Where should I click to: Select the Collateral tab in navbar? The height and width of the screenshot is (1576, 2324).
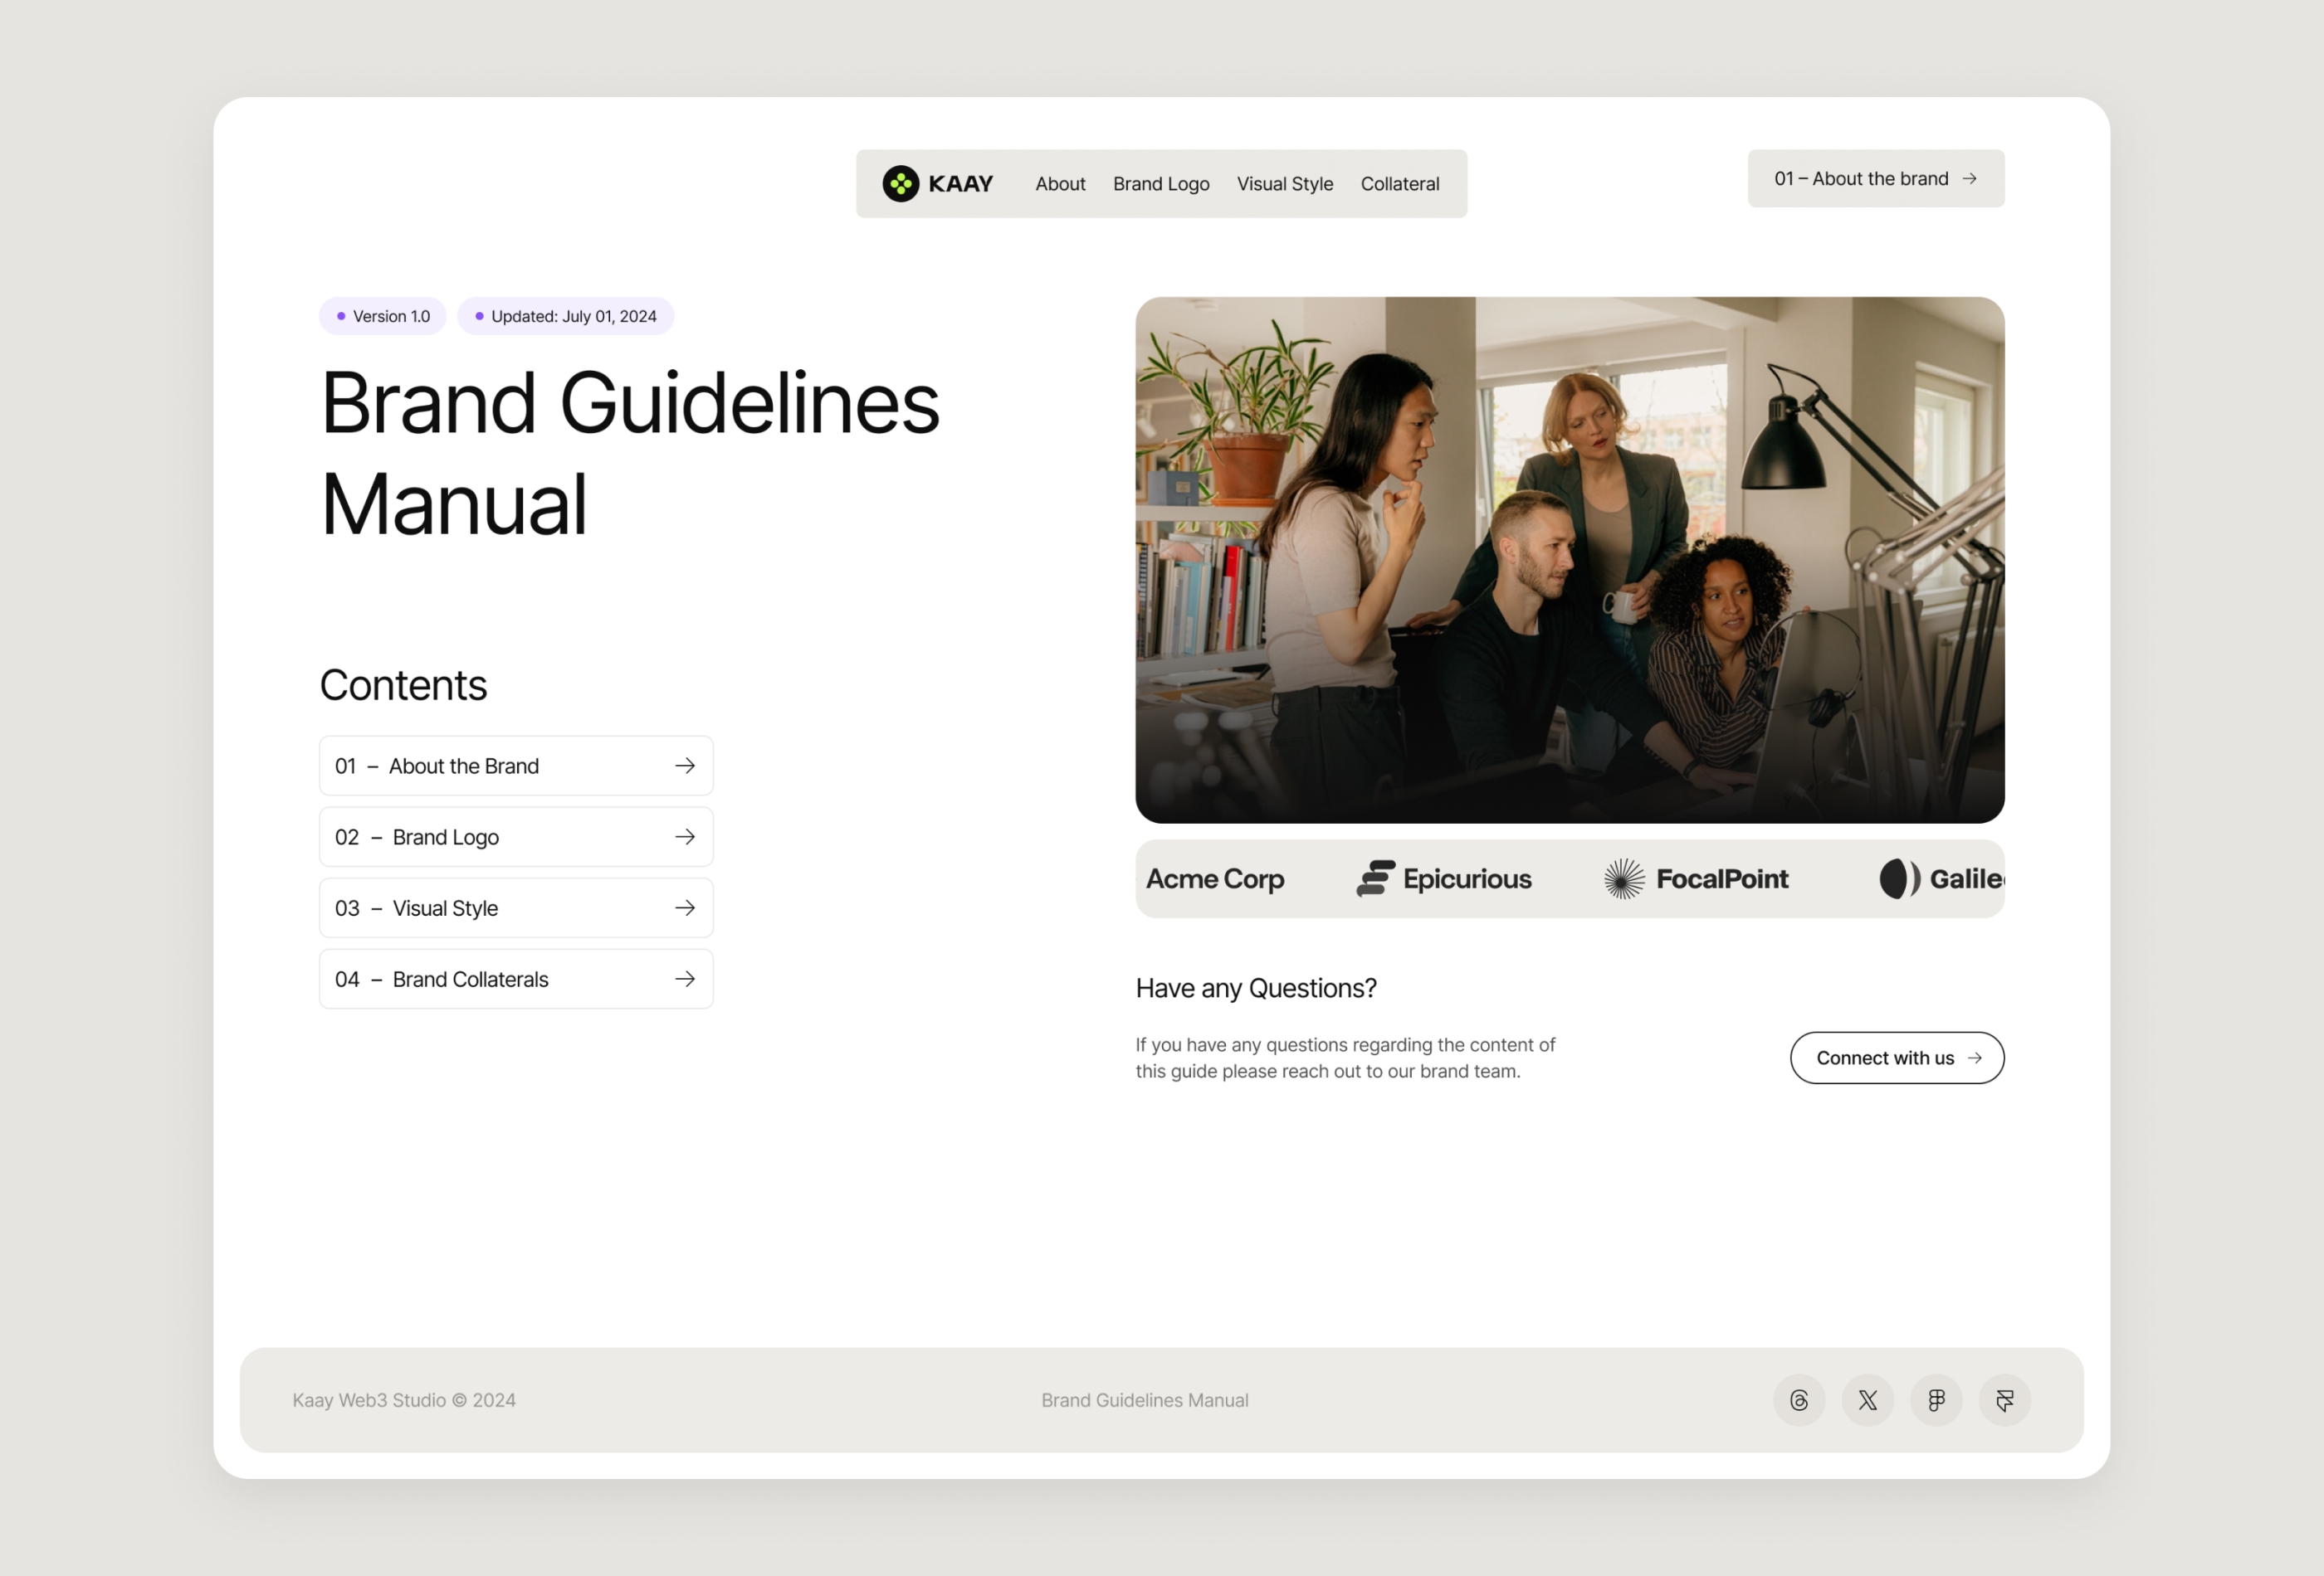tap(1400, 183)
